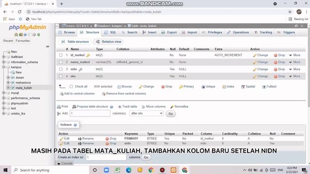This screenshot has width=310, height=174.
Task: Expand the ikafitriani database node
Action: pos(3,57)
